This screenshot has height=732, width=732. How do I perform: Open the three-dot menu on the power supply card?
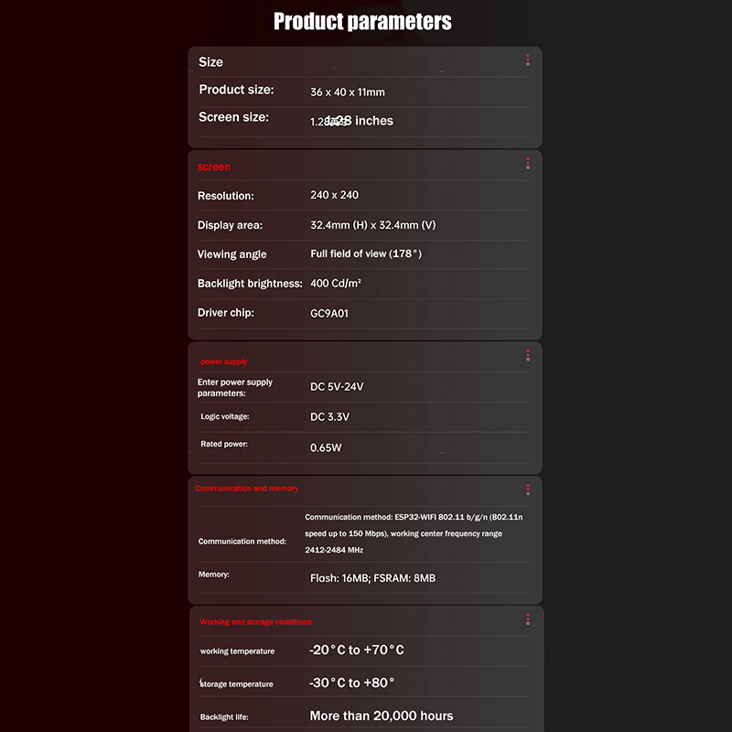point(528,355)
